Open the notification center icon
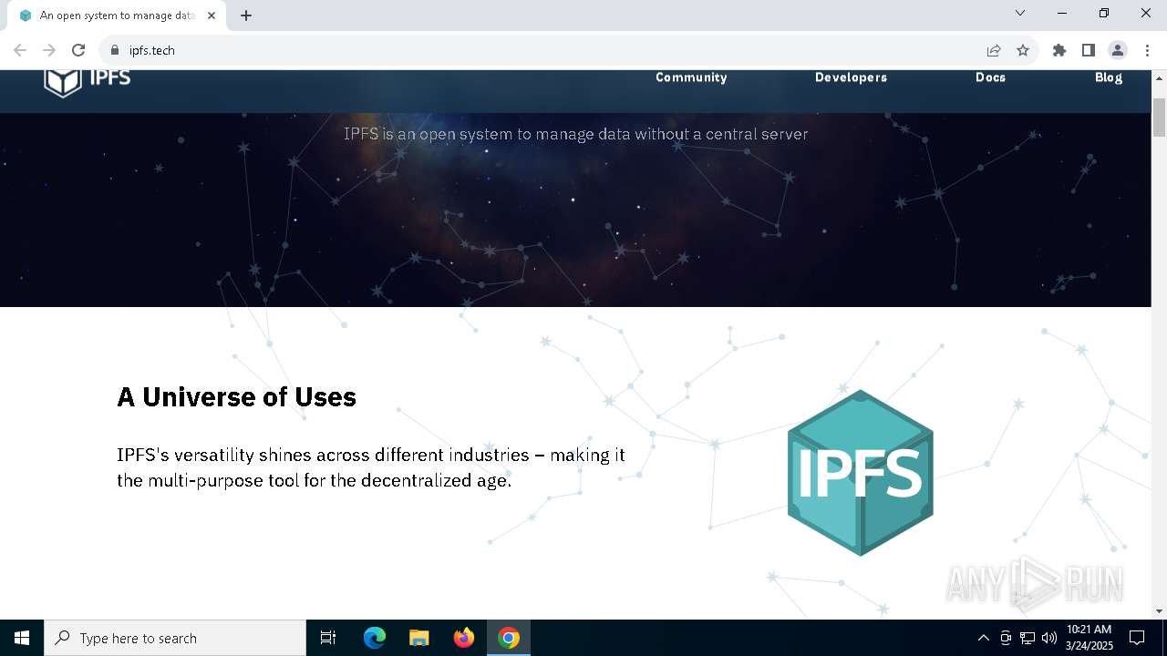The width and height of the screenshot is (1167, 656). (x=1137, y=638)
